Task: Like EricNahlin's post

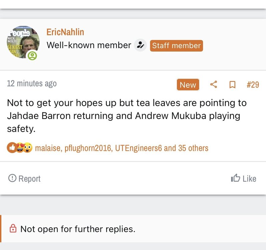Action: tap(244, 179)
